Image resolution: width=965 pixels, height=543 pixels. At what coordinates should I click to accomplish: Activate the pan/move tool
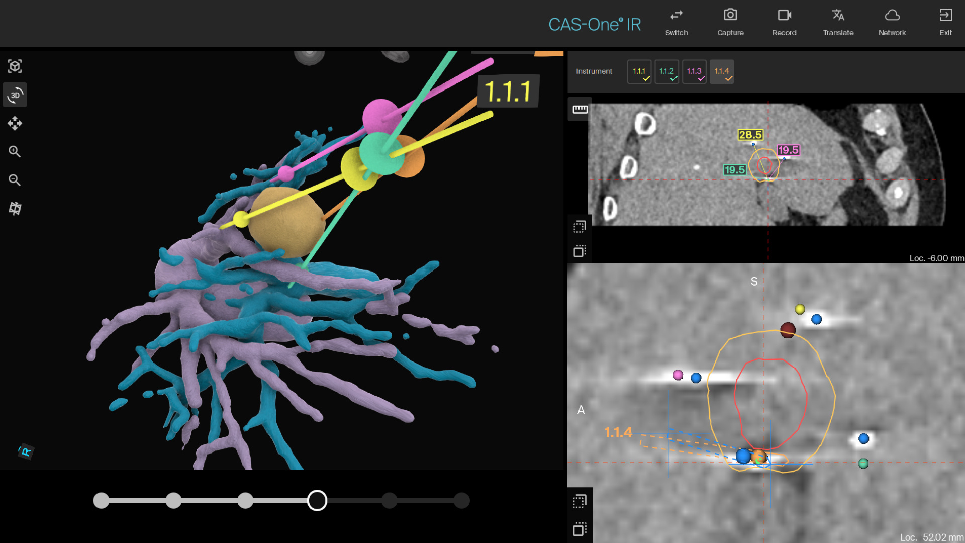(x=15, y=123)
